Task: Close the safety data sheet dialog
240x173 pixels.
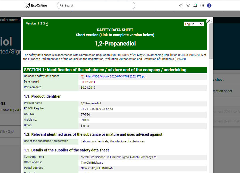Action: pyautogui.click(x=209, y=21)
